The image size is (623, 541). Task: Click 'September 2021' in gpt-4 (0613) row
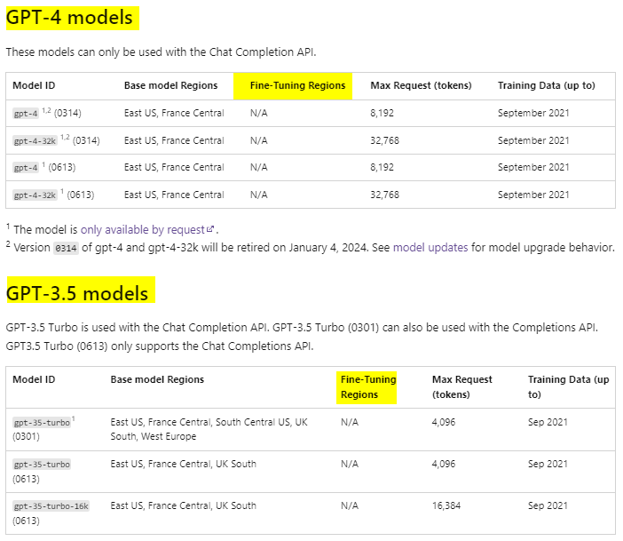point(533,168)
